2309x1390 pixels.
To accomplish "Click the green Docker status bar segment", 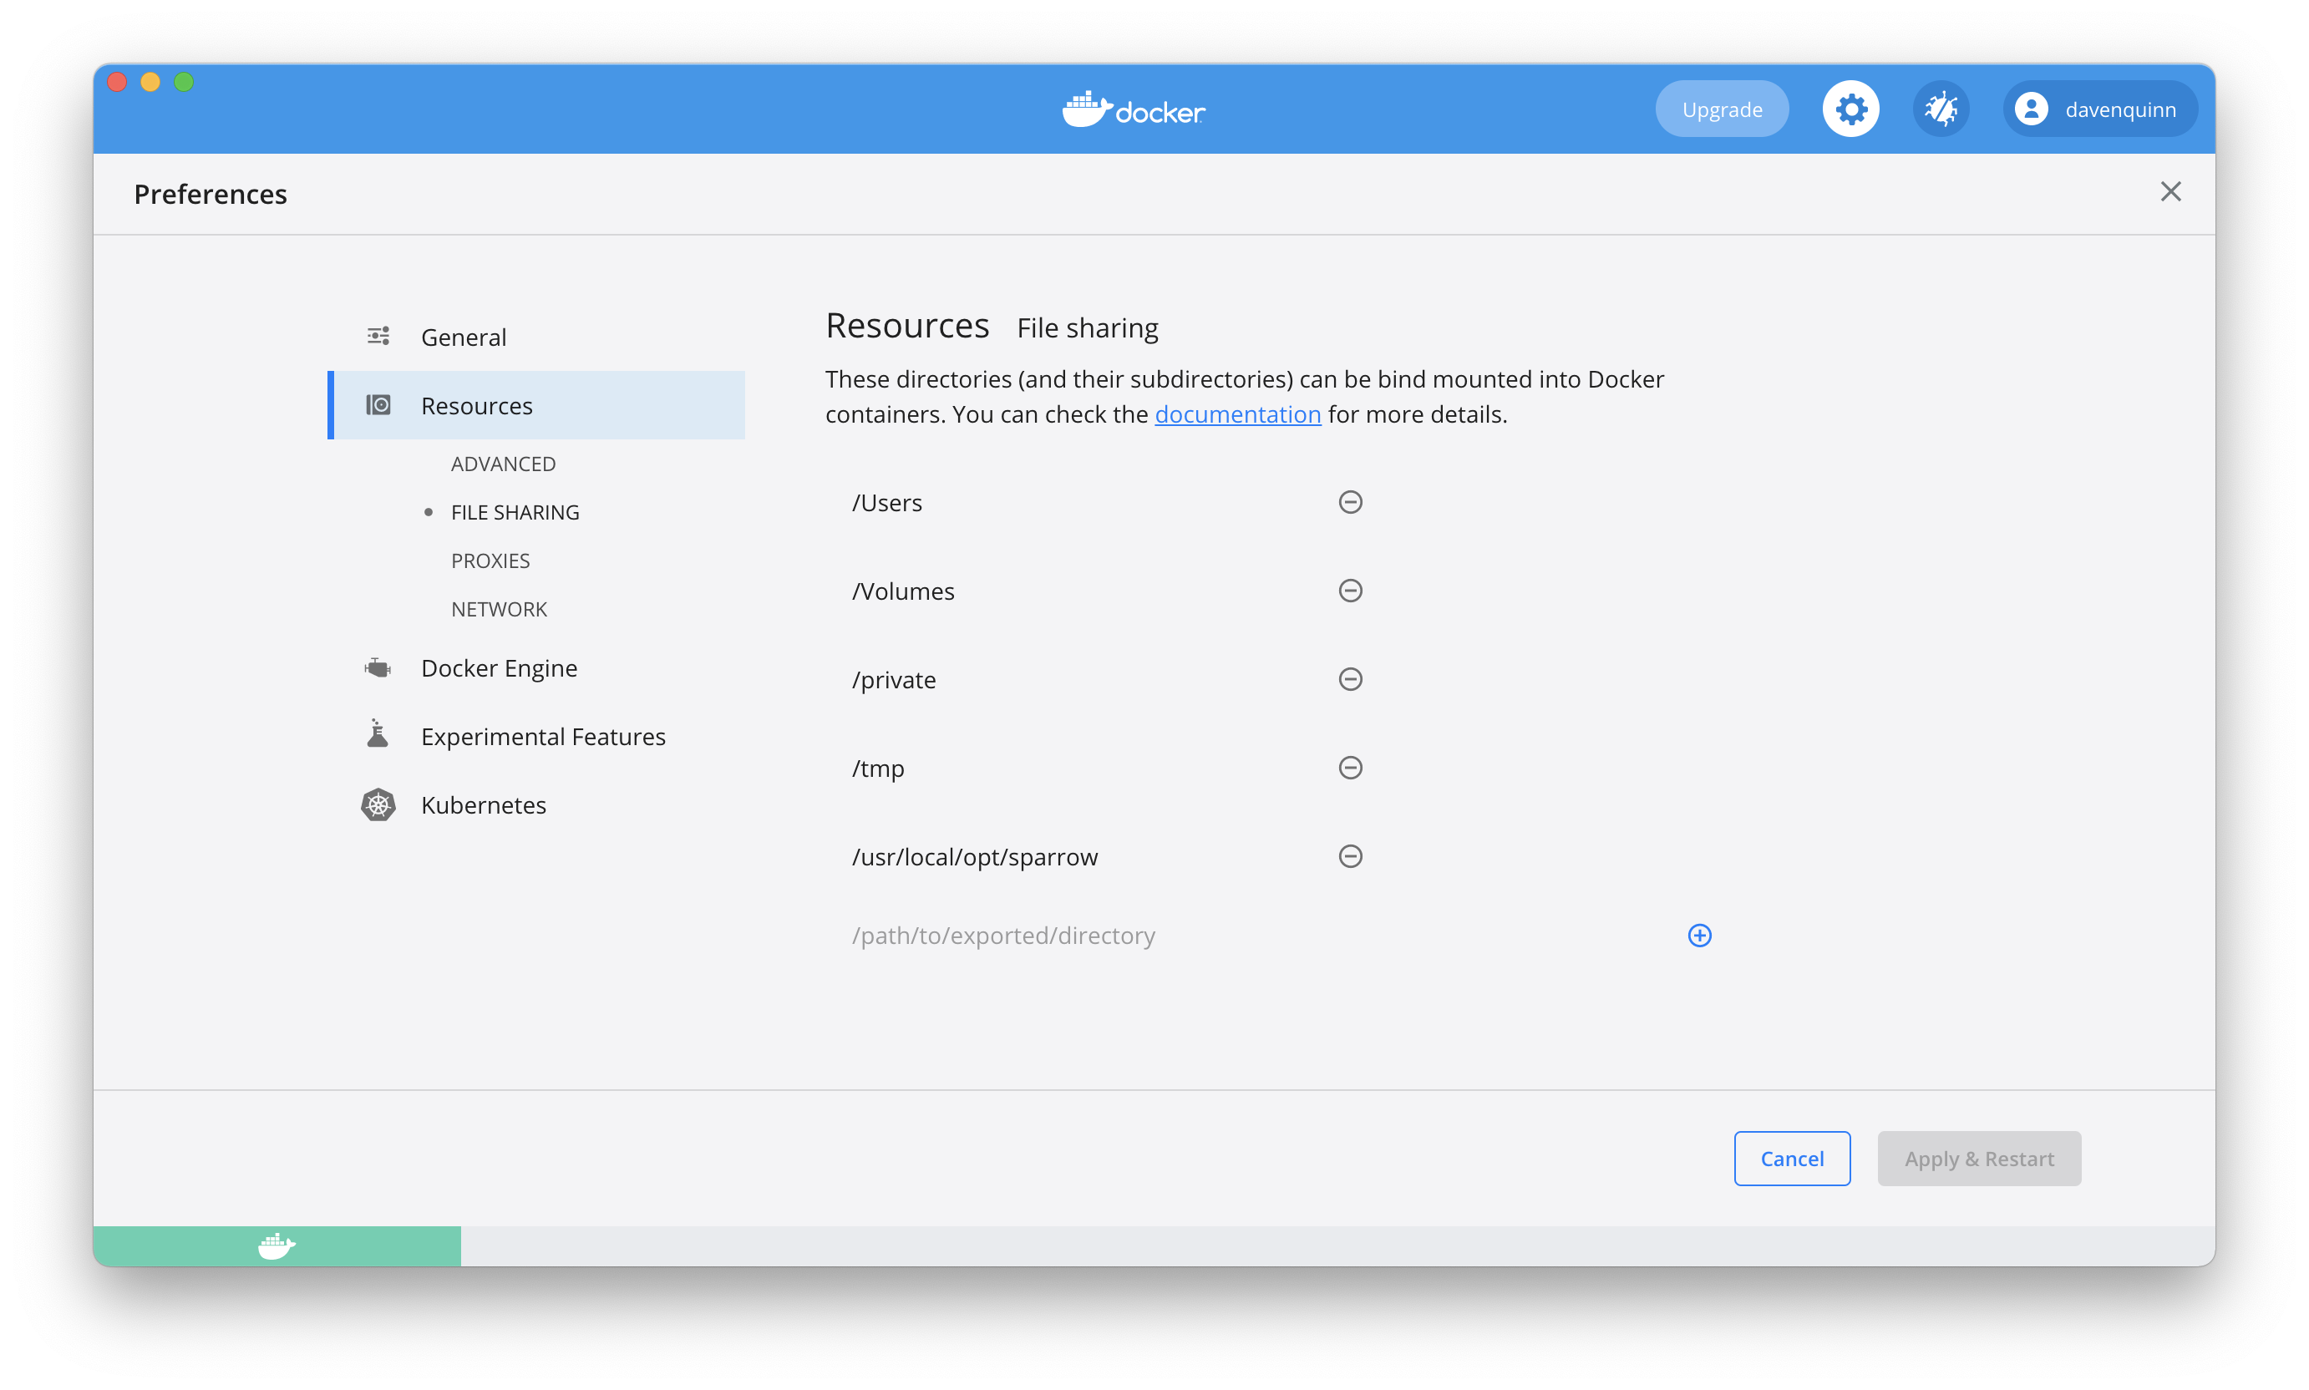I will [x=277, y=1245].
